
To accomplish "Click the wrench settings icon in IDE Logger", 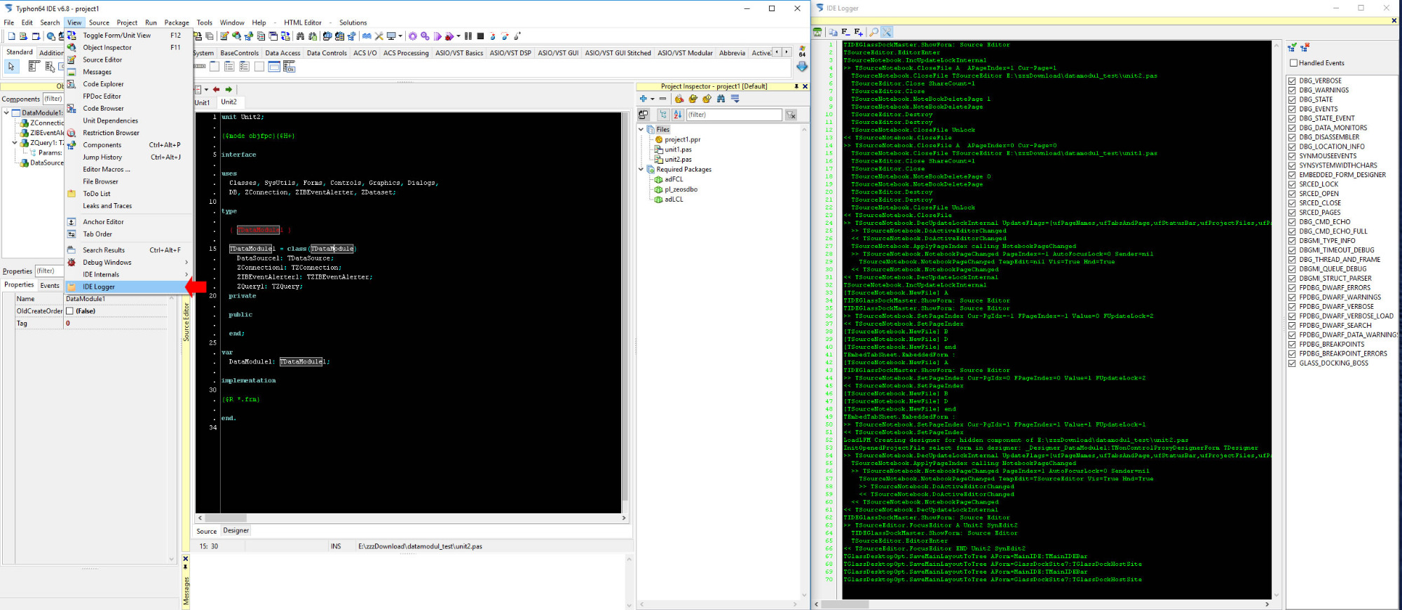I will click(x=887, y=32).
